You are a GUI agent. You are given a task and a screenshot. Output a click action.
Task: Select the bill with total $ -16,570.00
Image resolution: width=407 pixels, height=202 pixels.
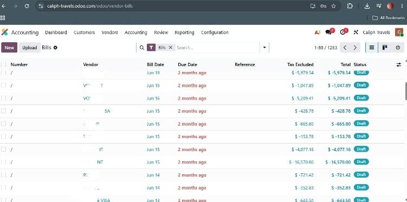[3, 162]
